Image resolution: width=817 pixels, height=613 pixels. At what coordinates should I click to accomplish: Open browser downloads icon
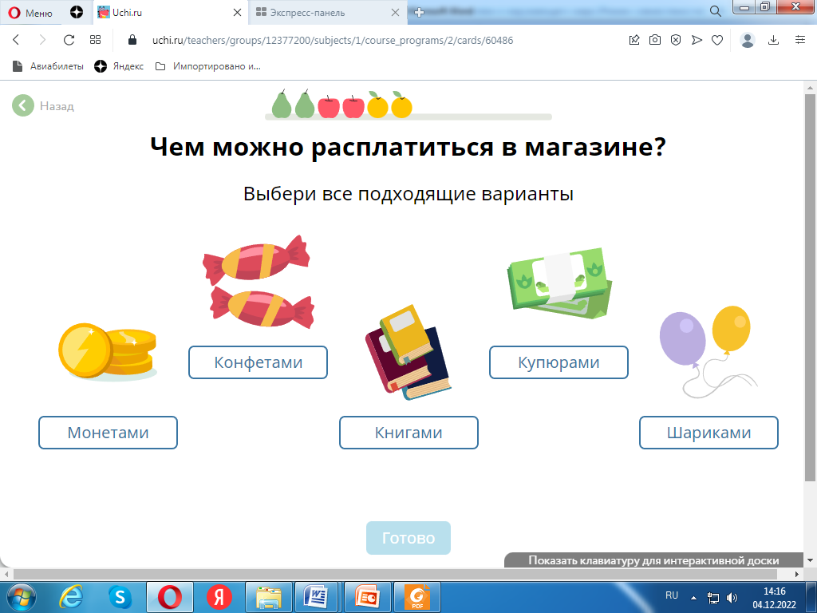point(773,40)
